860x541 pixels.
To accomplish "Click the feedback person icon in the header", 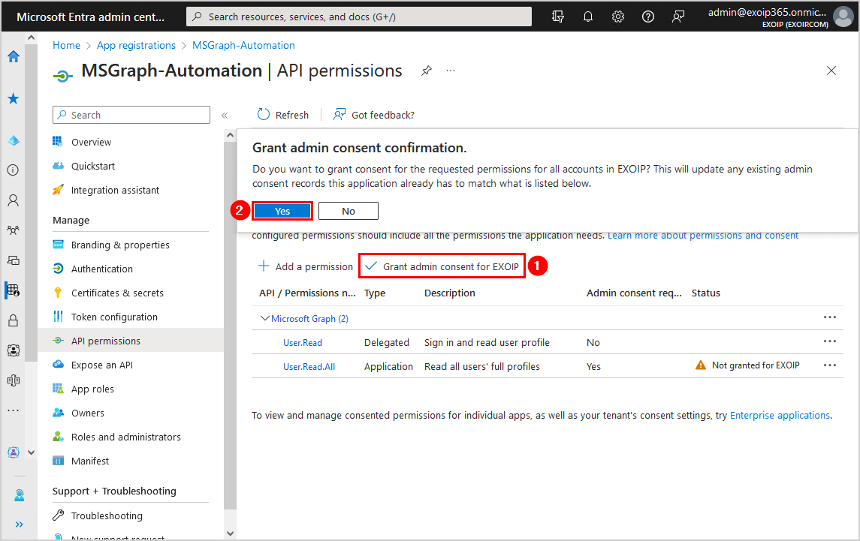I will coord(678,17).
